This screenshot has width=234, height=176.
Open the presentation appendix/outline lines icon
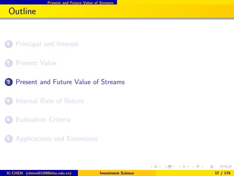(212, 167)
